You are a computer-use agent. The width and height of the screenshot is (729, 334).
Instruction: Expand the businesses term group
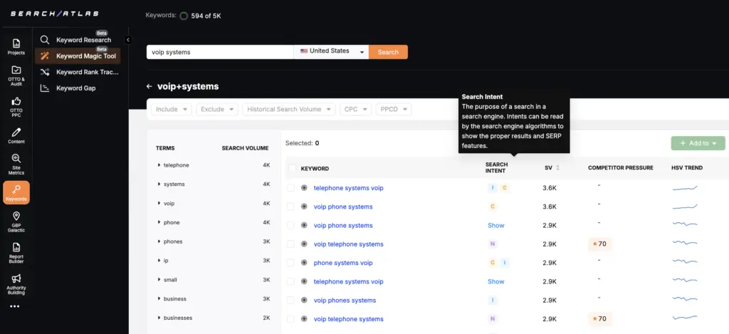(x=159, y=318)
